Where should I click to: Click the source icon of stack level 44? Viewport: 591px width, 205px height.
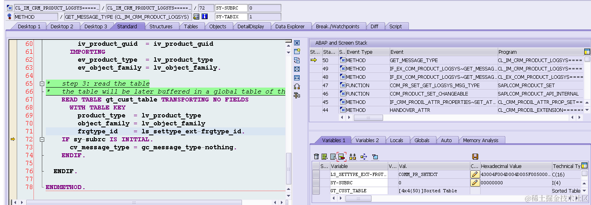point(342,110)
